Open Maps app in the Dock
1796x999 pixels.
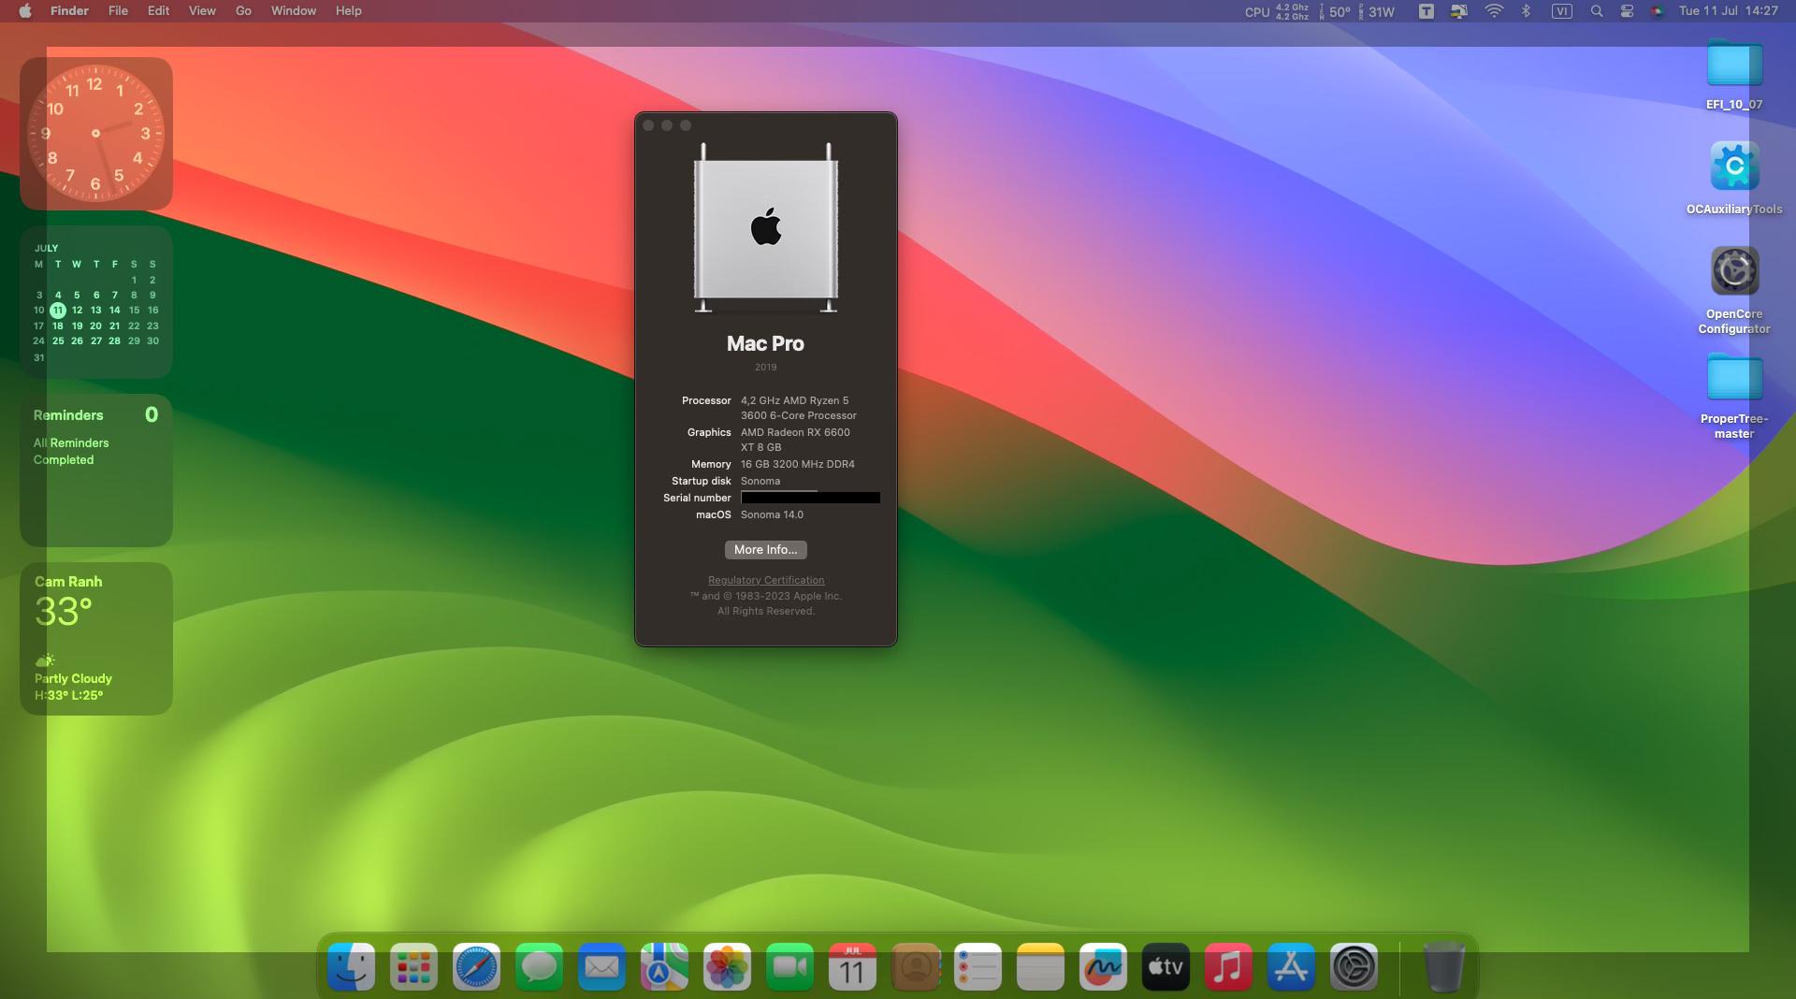[664, 966]
